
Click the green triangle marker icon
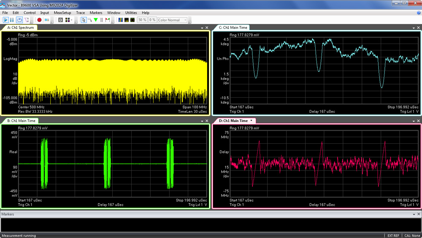point(96,20)
